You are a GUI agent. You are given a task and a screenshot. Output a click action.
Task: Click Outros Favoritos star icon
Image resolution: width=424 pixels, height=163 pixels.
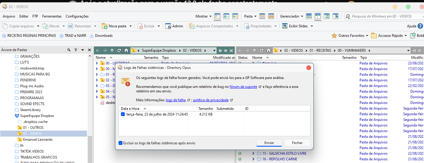334,36
